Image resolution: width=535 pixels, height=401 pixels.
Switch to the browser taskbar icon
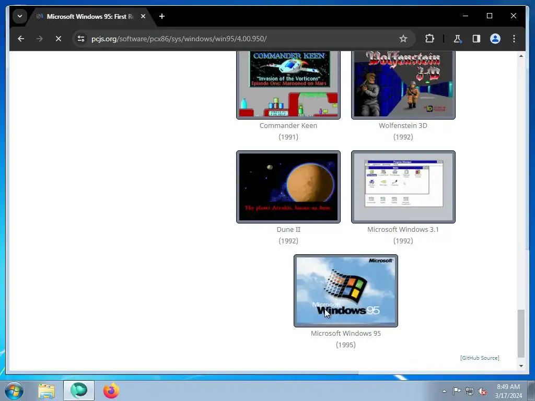[x=79, y=391]
